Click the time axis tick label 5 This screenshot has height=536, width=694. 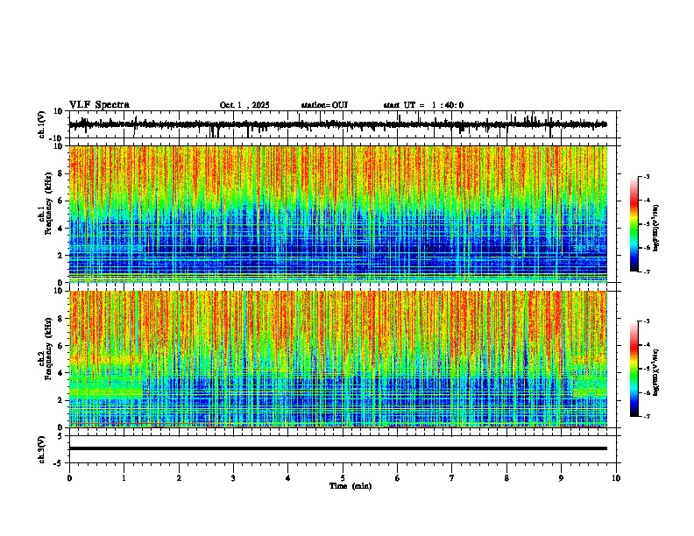[x=343, y=478]
